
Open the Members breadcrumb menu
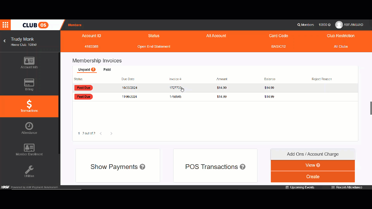pyautogui.click(x=75, y=25)
